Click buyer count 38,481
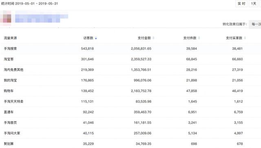261x148 pixels. coord(237,49)
